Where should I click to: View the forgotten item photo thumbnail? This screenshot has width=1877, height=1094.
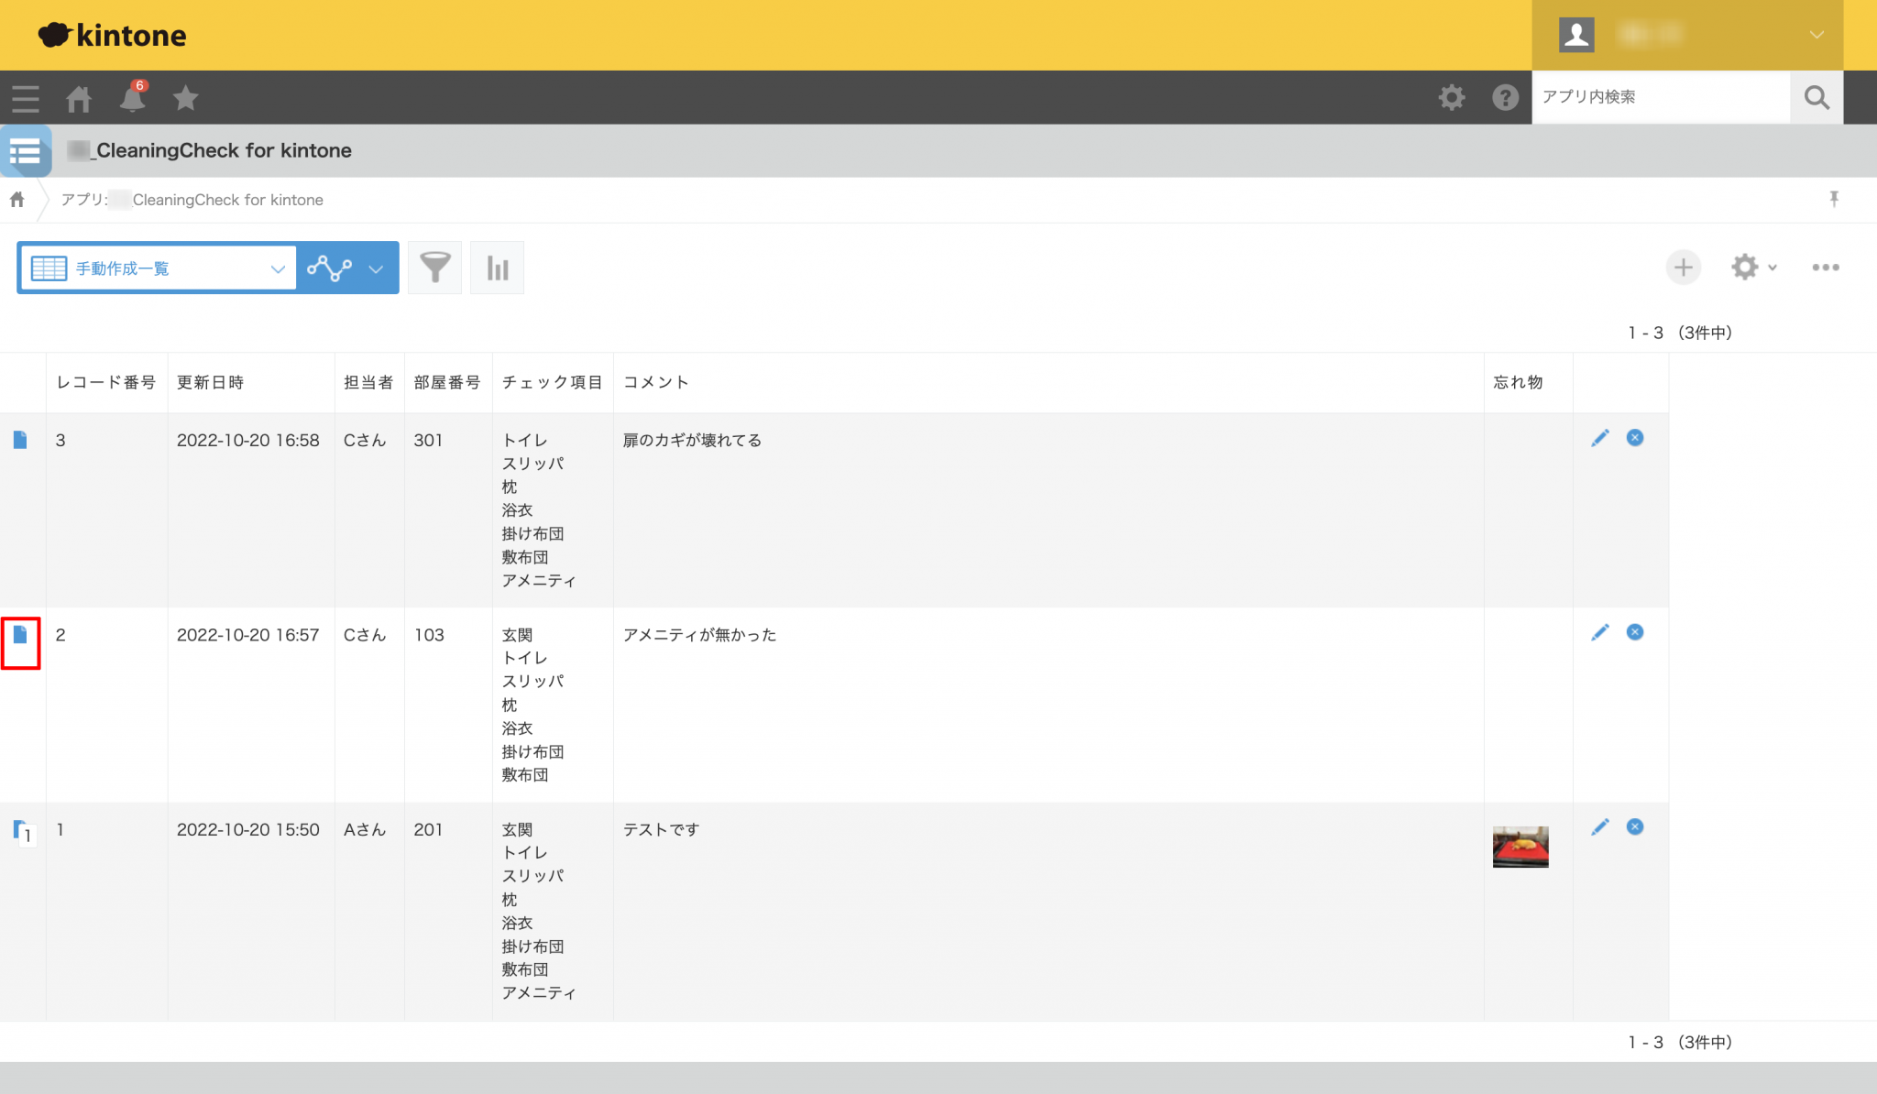[x=1520, y=846]
